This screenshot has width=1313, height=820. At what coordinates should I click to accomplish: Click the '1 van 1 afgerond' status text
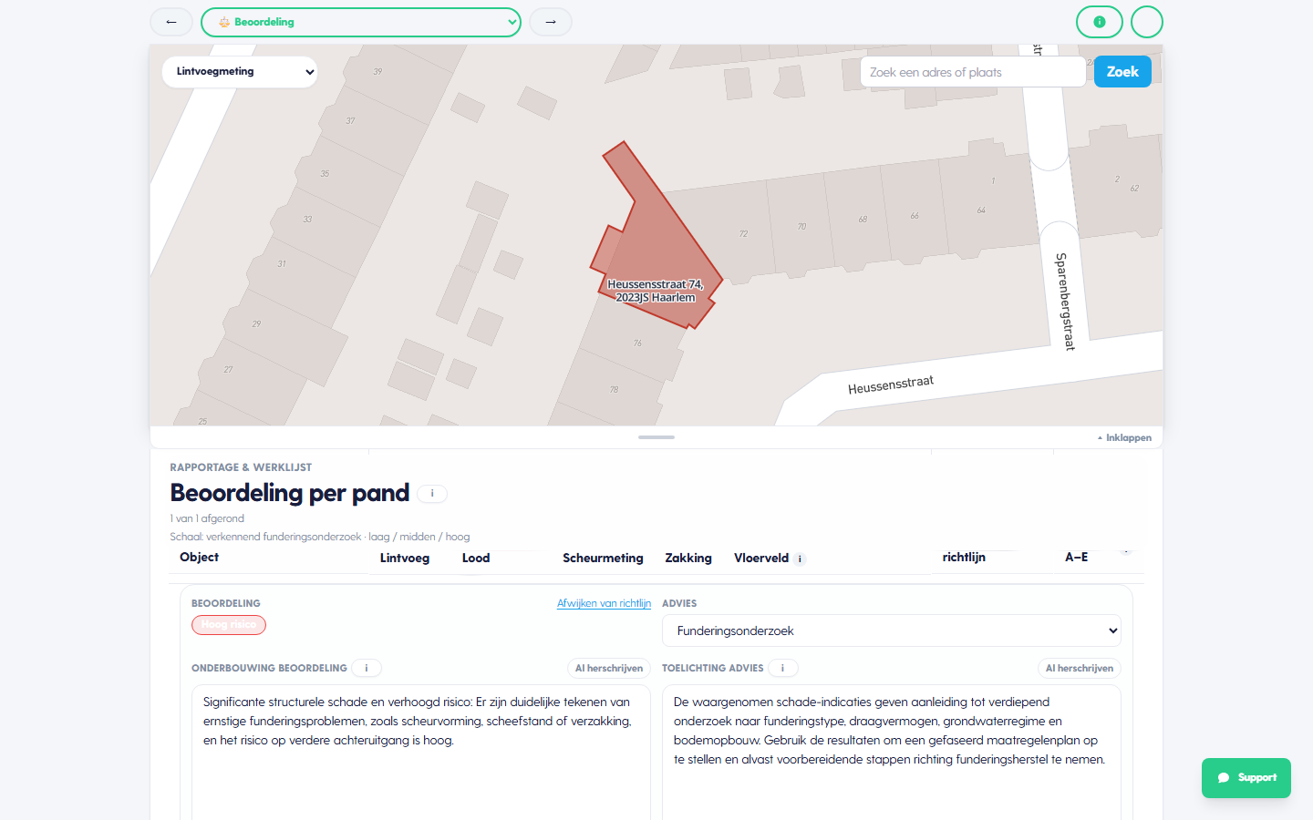coord(207,518)
